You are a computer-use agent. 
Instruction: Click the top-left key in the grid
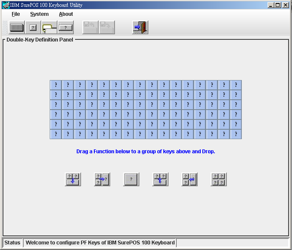pos(56,85)
